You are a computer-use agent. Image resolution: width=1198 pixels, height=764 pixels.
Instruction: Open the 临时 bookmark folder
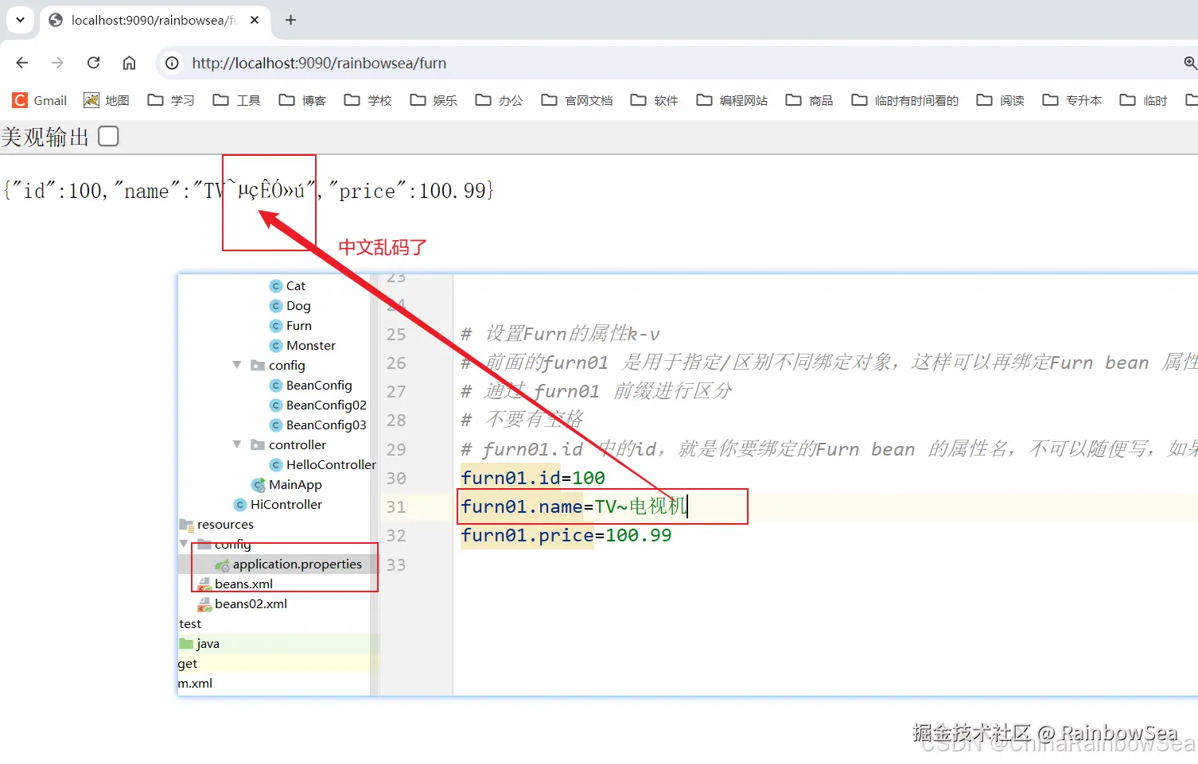point(1144,100)
